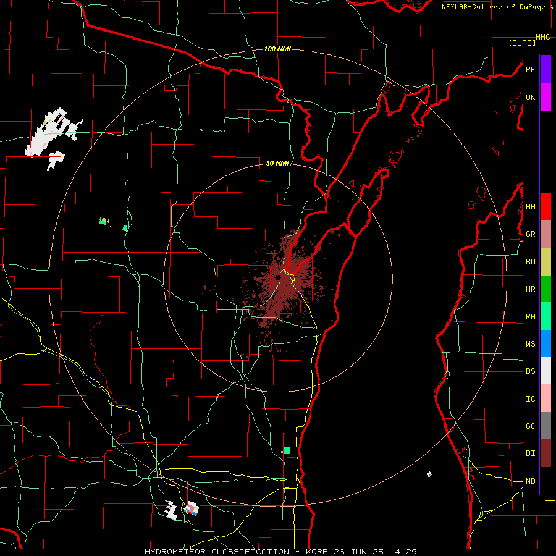
Task: Click the RF purple legend swatch
Action: pyautogui.click(x=545, y=69)
